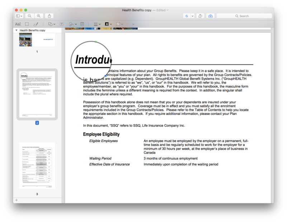Select the Text Selection tool
287x222 pixels.
18,24
